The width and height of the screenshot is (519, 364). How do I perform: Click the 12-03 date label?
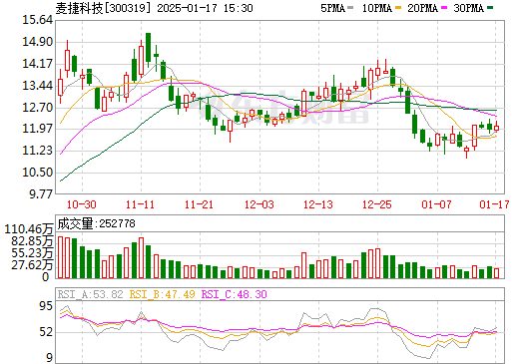pyautogui.click(x=259, y=204)
